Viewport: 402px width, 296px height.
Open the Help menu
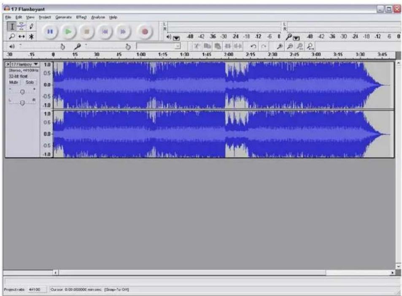113,17
